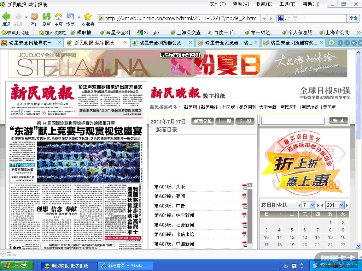The height and width of the screenshot is (271, 362).
Task: Click the 搜索 button in browser toolbar
Action: click(353, 18)
